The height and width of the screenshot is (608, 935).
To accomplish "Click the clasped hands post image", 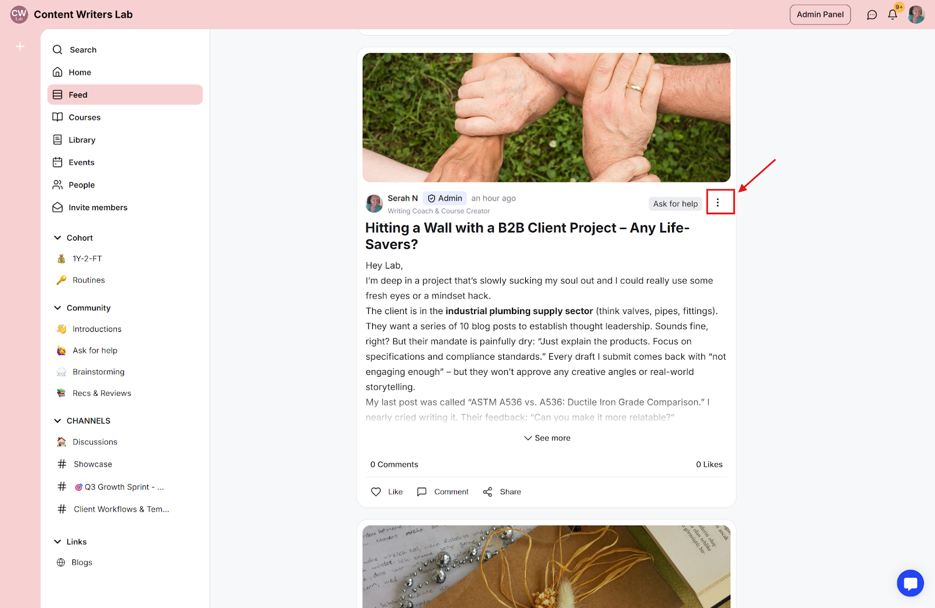I will (x=546, y=117).
